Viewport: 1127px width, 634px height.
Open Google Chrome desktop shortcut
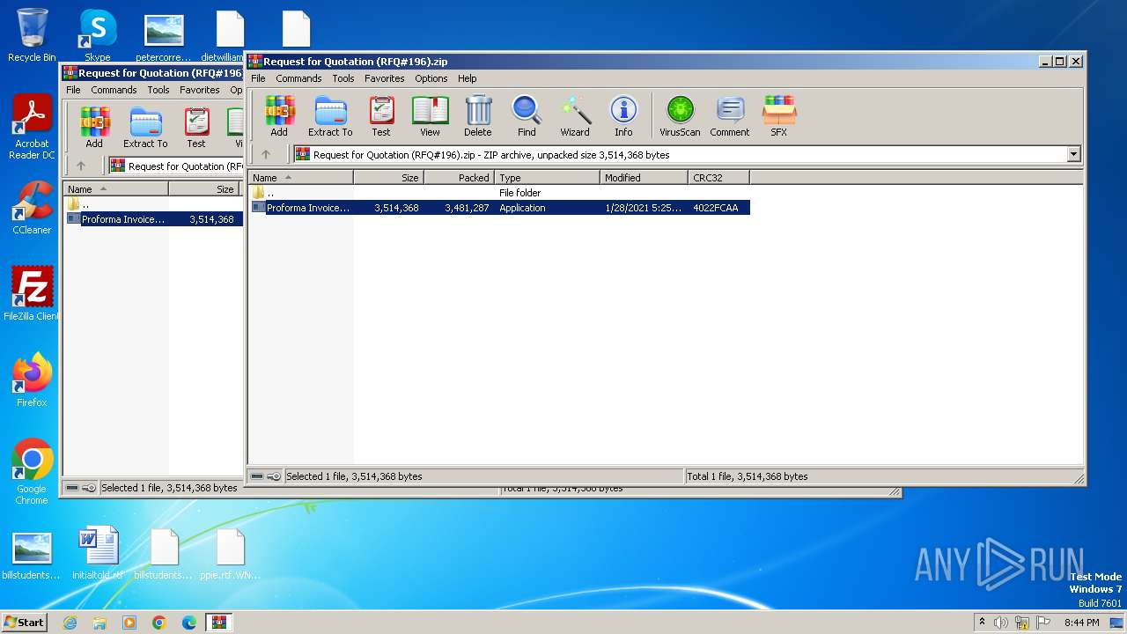(32, 472)
